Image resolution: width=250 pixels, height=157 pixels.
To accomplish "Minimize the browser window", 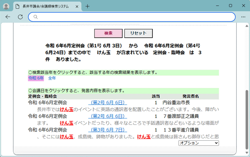I will (x=217, y=6).
